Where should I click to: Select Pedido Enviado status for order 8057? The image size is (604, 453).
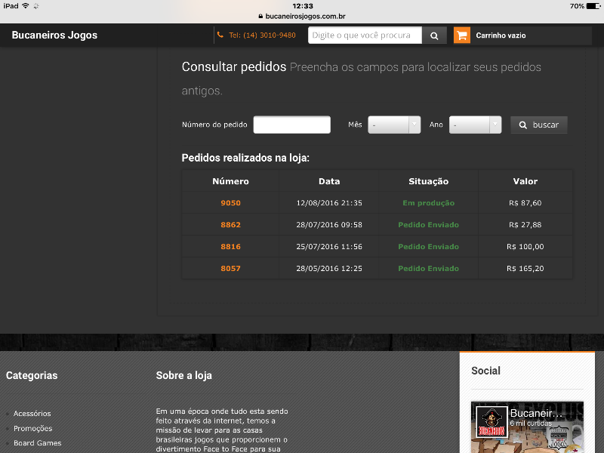[428, 269]
